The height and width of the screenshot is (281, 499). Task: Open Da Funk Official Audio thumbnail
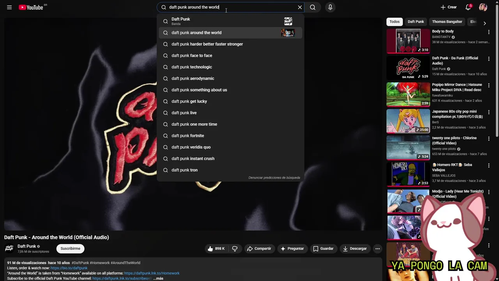click(408, 68)
